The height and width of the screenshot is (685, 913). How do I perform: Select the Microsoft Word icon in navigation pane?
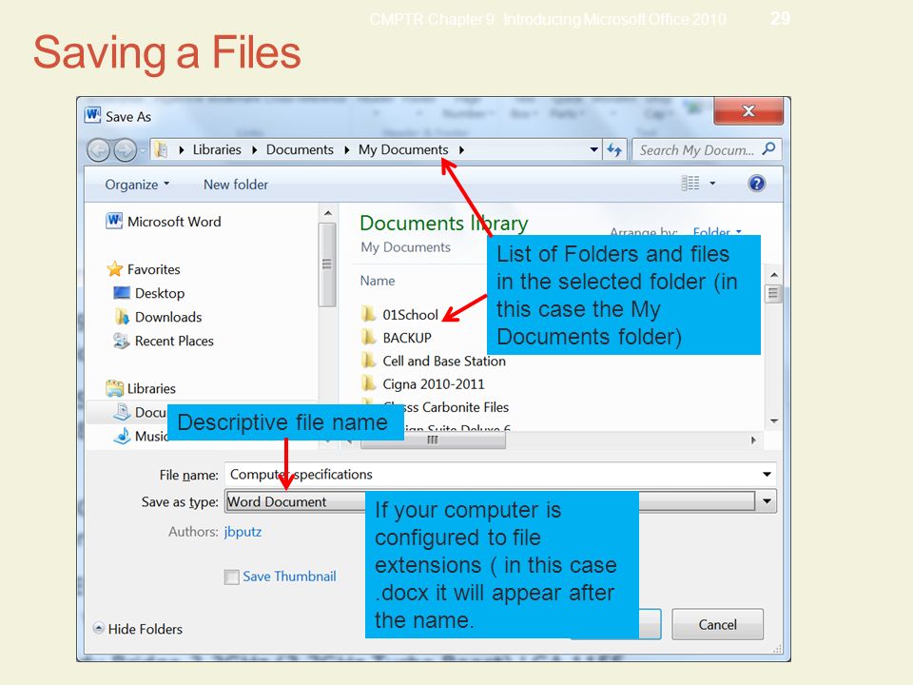(114, 222)
